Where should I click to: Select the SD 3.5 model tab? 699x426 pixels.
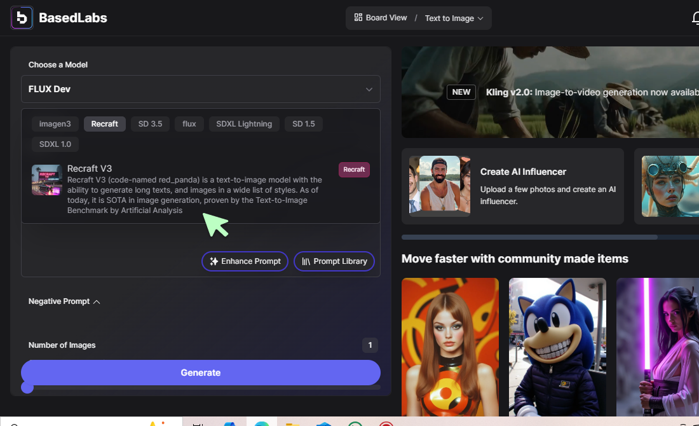coord(150,124)
